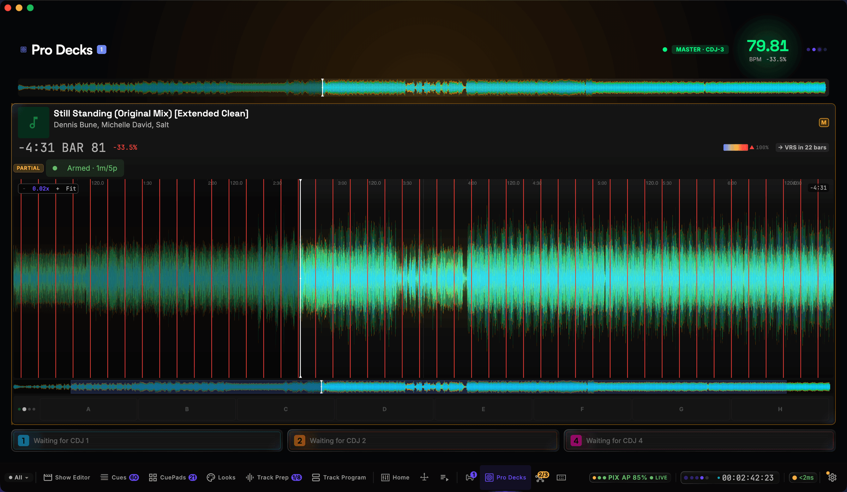This screenshot has height=492, width=847.
Task: Click the playlist play icon in toolbar
Action: (x=444, y=478)
